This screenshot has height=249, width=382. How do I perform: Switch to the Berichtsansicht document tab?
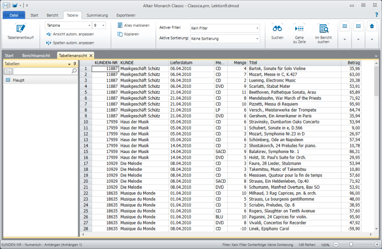(36, 55)
